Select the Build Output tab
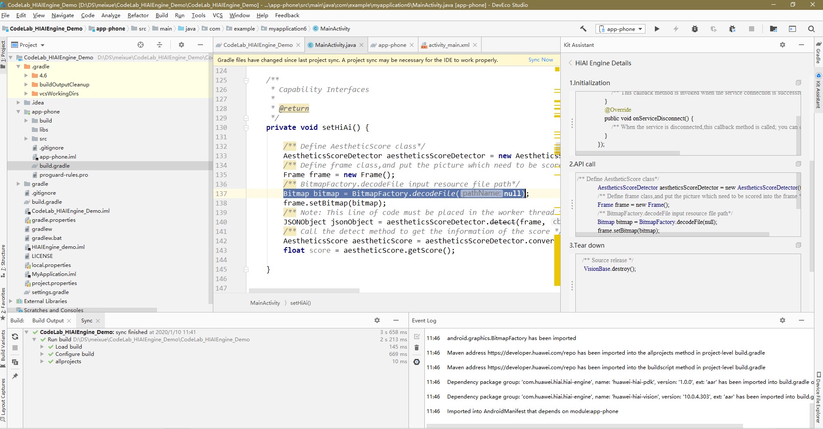The image size is (823, 429). [48, 320]
